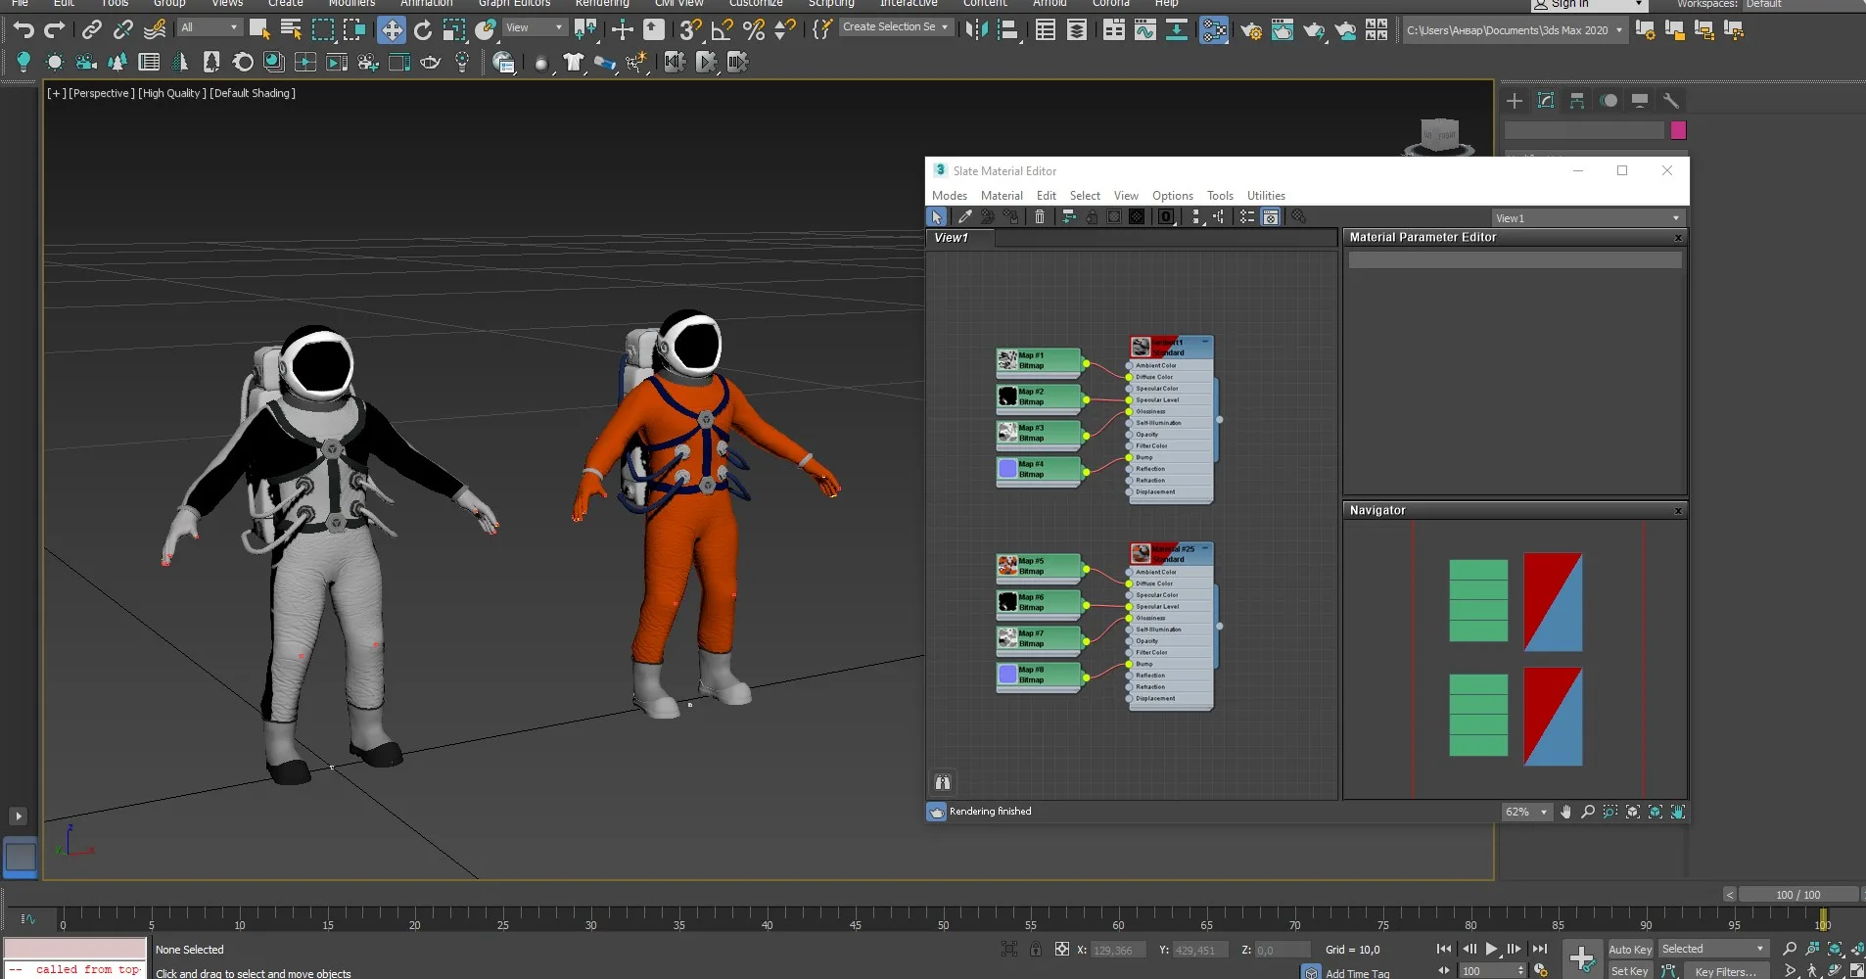
Task: Play animation button
Action: point(1492,949)
